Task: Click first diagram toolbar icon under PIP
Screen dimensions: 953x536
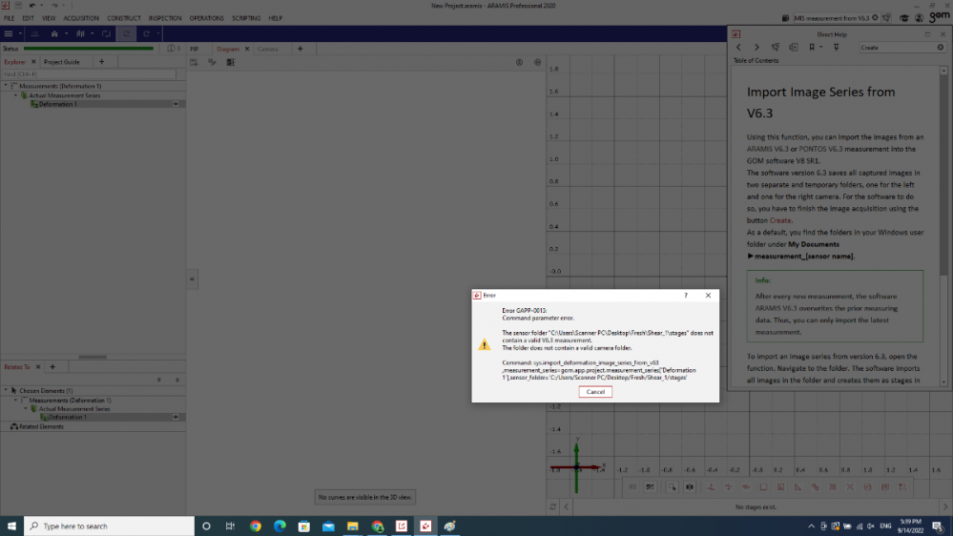Action: pos(194,62)
